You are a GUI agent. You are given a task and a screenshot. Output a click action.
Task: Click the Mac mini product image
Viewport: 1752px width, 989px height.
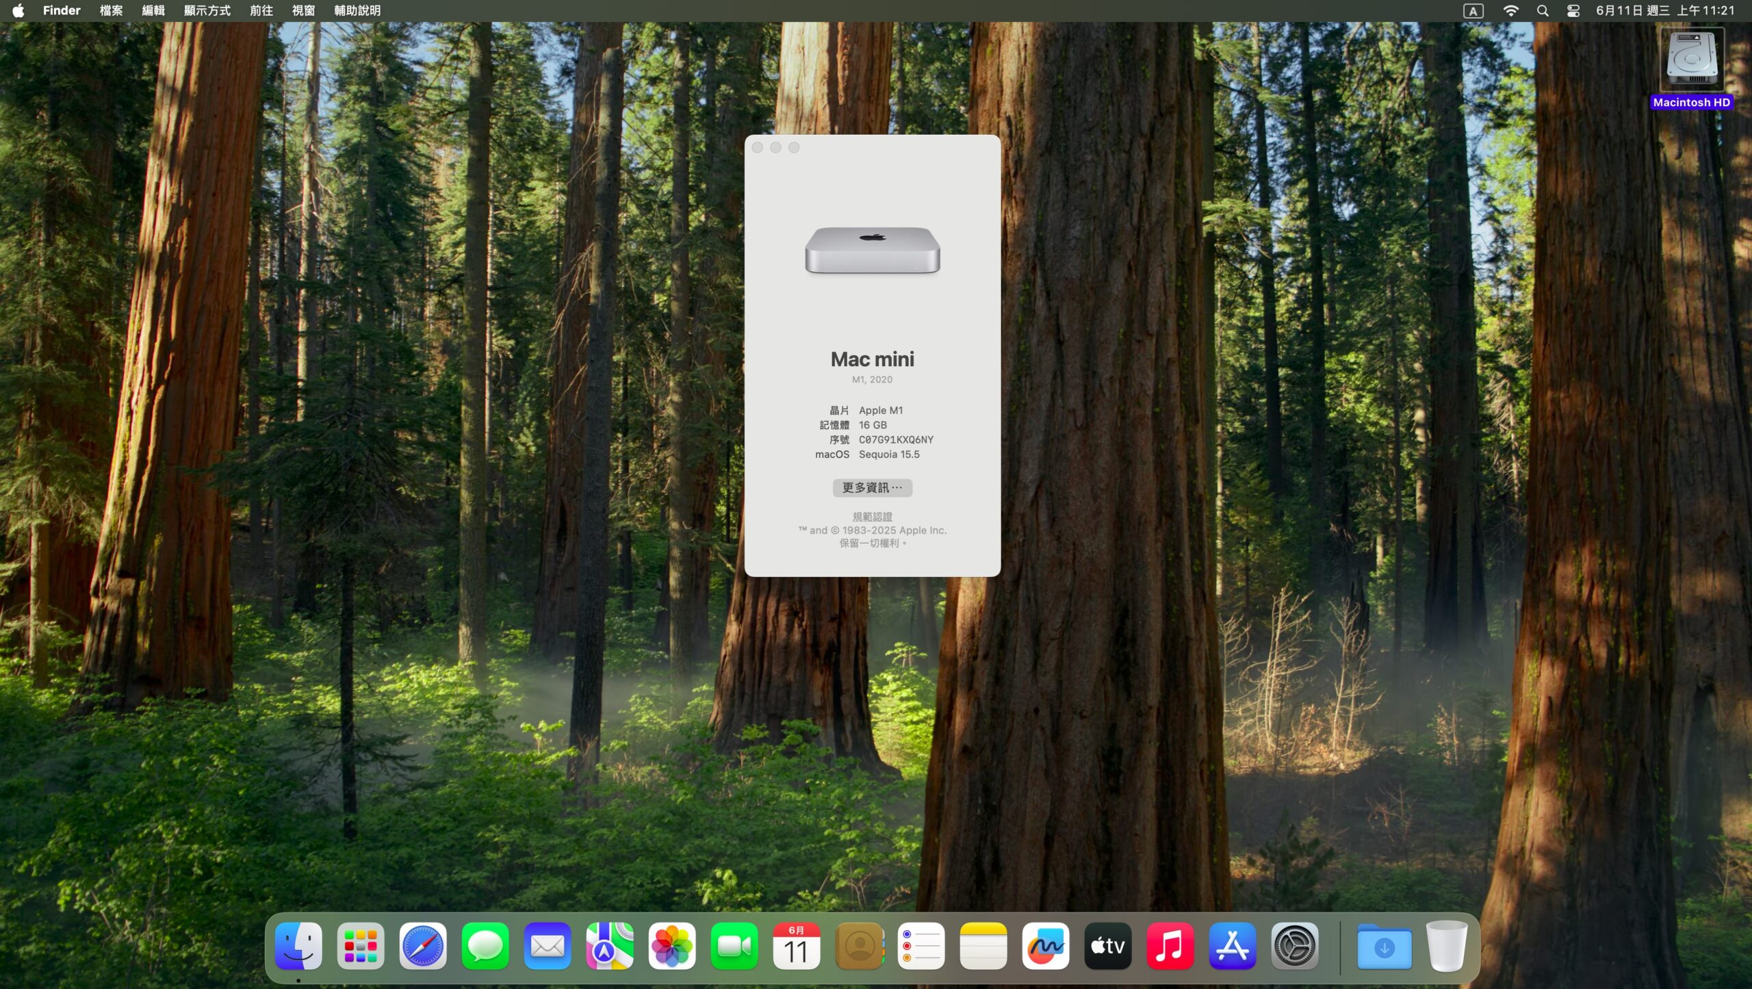873,251
